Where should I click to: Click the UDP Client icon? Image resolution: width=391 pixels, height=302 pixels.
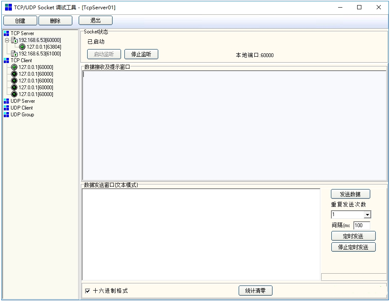click(6, 108)
